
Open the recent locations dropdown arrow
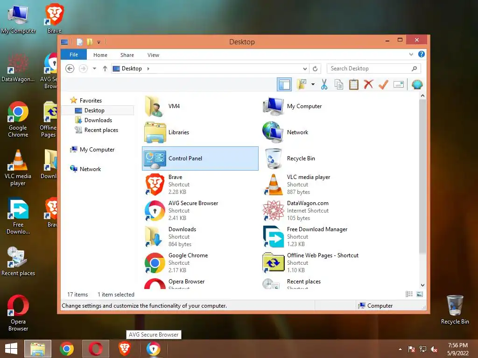(94, 69)
